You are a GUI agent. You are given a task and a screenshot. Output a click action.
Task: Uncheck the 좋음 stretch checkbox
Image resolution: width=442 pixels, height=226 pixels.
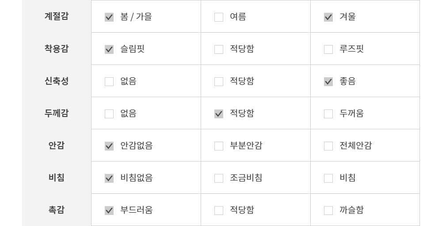click(328, 82)
